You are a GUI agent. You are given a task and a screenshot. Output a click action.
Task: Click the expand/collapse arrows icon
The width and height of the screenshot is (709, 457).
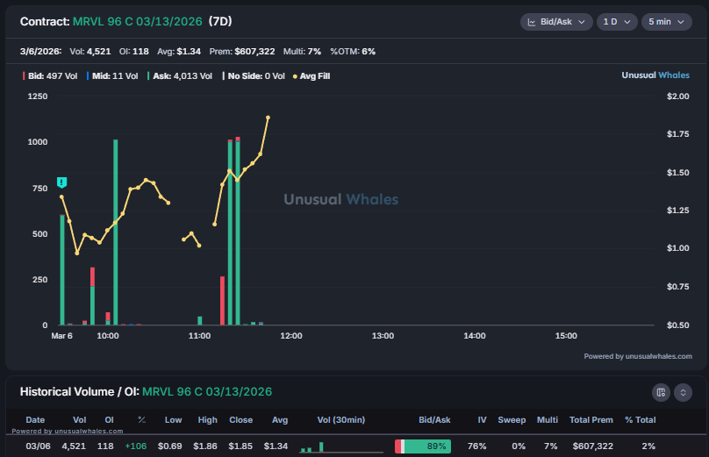684,392
